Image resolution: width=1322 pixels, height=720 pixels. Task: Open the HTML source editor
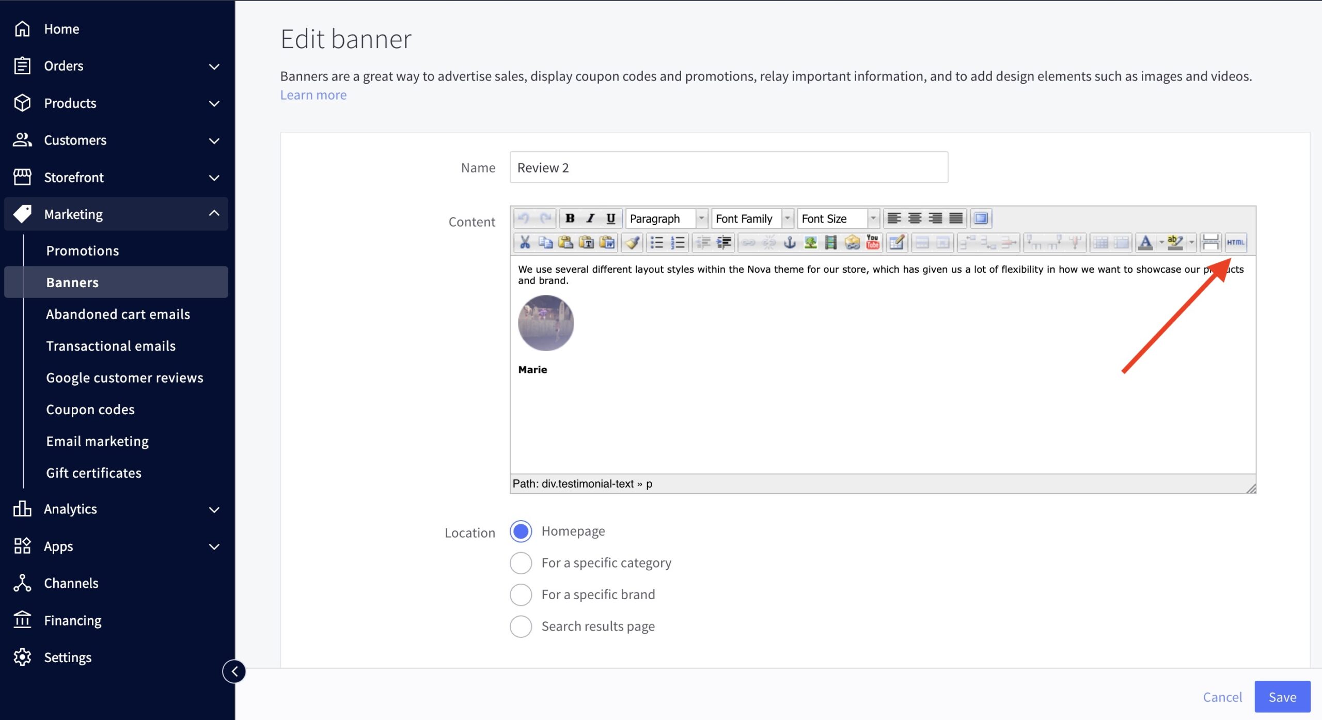(x=1236, y=242)
